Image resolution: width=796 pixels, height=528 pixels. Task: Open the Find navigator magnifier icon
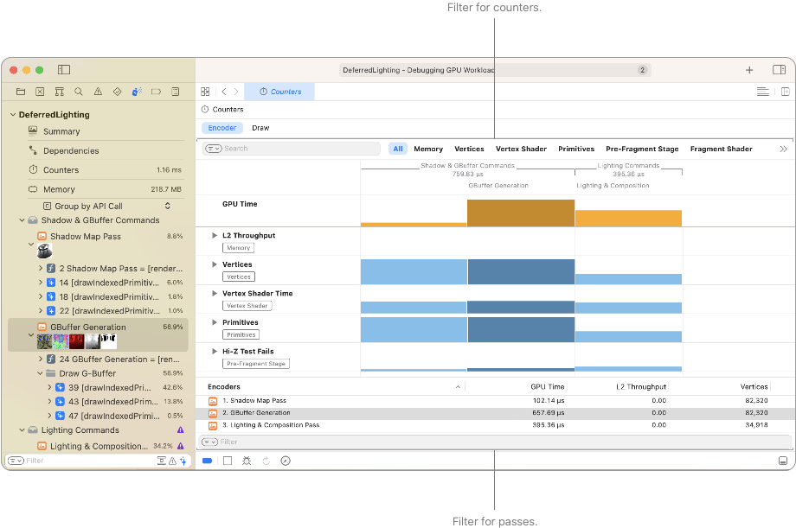[79, 92]
